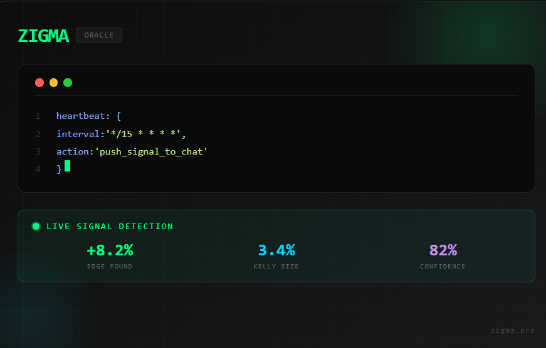The height and width of the screenshot is (348, 546).
Task: Click the green window dot in code panel
Action: [68, 83]
